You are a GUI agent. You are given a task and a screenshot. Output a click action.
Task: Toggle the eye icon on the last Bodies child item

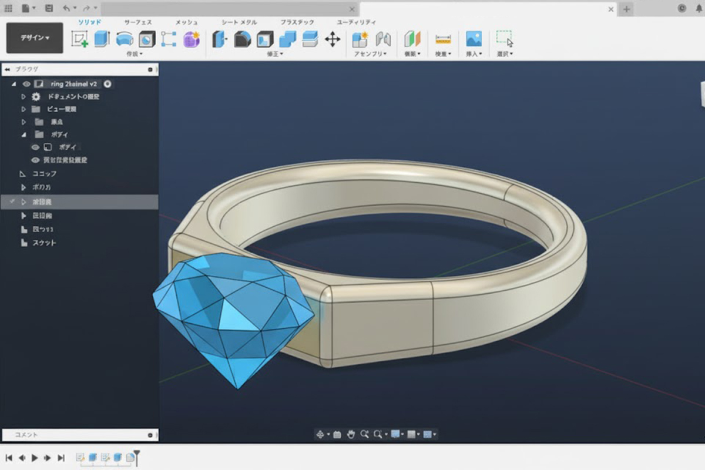[x=35, y=160]
